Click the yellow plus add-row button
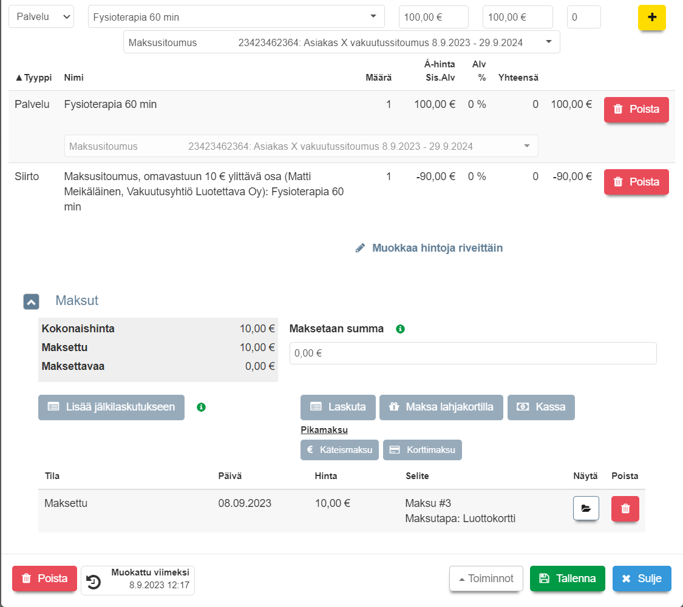The image size is (683, 607). [x=651, y=18]
